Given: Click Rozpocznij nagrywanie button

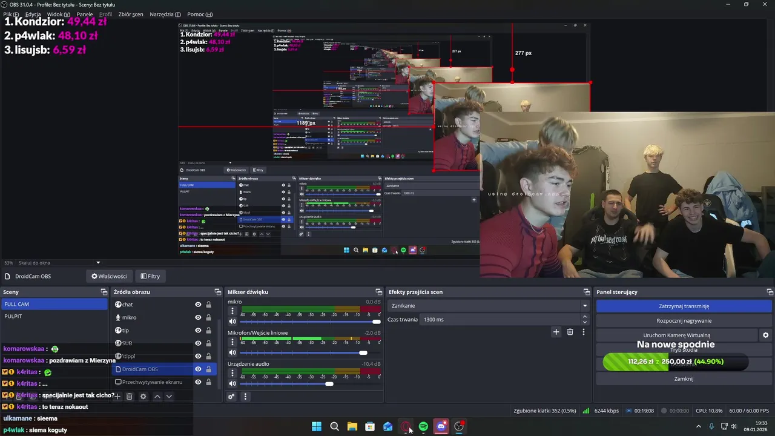Looking at the screenshot, I should (684, 321).
